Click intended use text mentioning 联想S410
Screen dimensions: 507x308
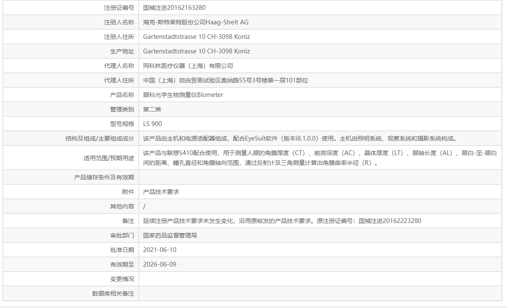pyautogui.click(x=320, y=158)
